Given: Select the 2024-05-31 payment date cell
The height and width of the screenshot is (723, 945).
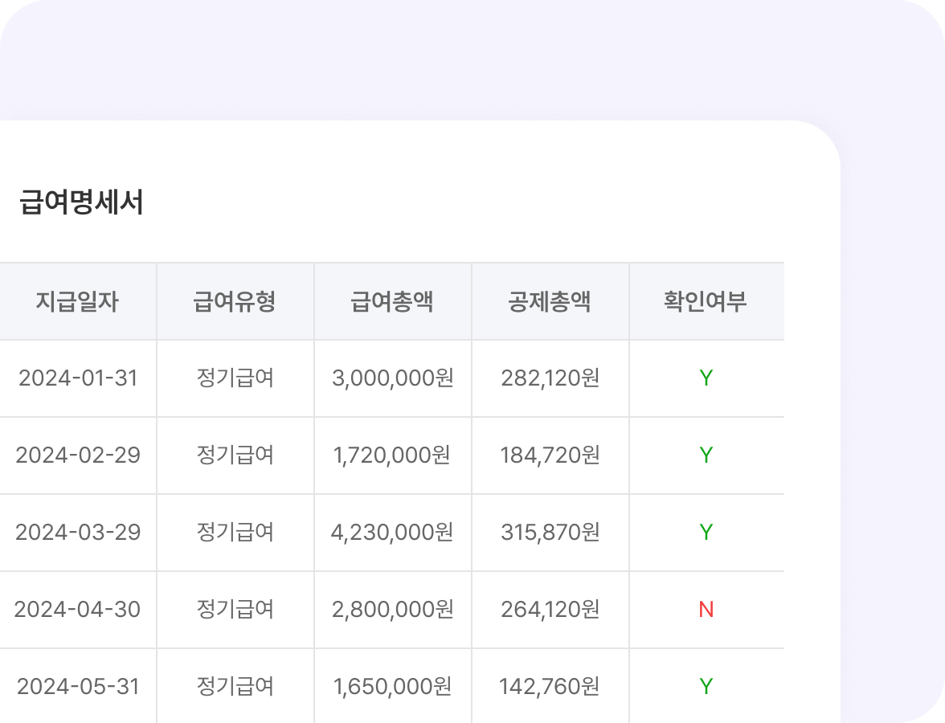Looking at the screenshot, I should (x=78, y=687).
